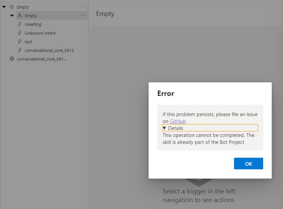Click the Details disclosure triangle icon
Screen dimensions: 283x209
pos(165,128)
